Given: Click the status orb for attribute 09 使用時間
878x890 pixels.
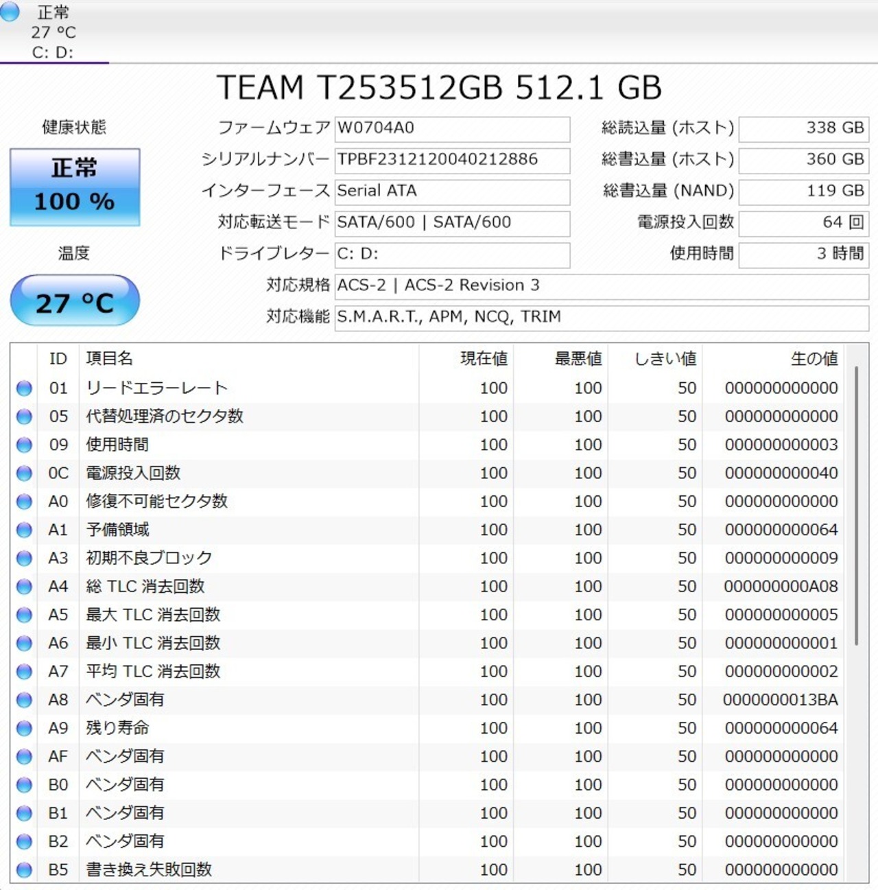Looking at the screenshot, I should coord(24,445).
